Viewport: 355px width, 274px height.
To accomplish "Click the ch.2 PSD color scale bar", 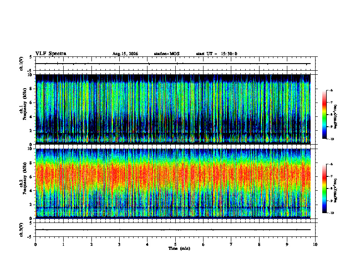I will pos(324,188).
